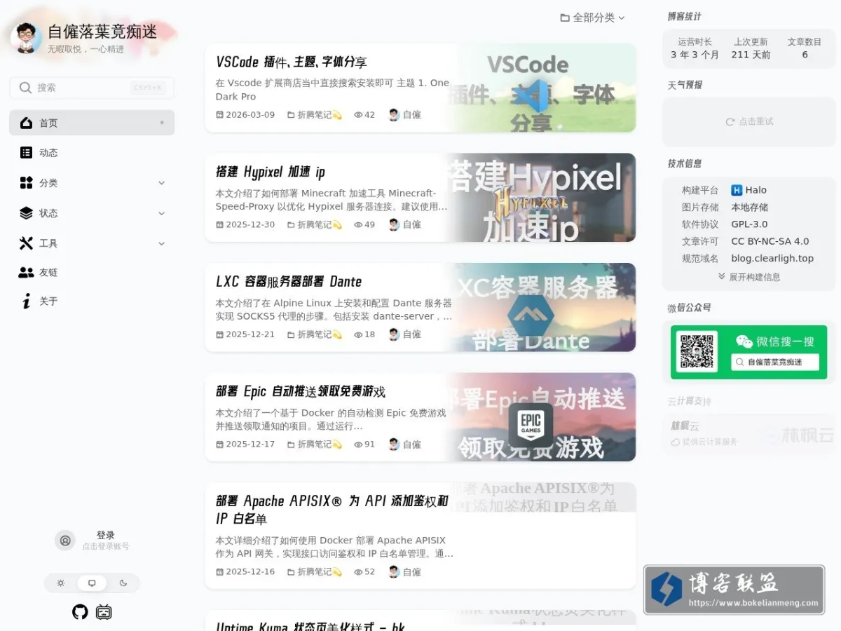Click the 林枫云 cloud sponsor card

pyautogui.click(x=749, y=433)
